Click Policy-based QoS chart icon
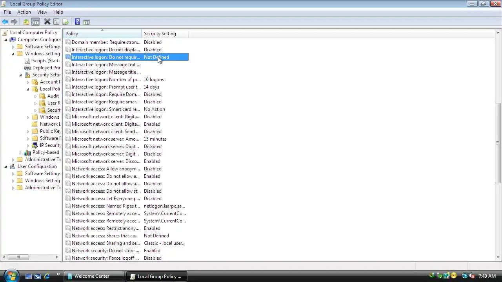This screenshot has width=502, height=282. pos(27,152)
